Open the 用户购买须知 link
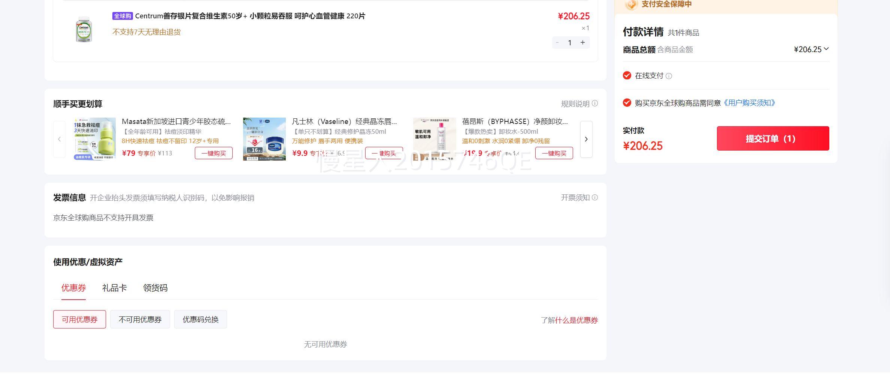This screenshot has width=890, height=382. click(x=749, y=103)
